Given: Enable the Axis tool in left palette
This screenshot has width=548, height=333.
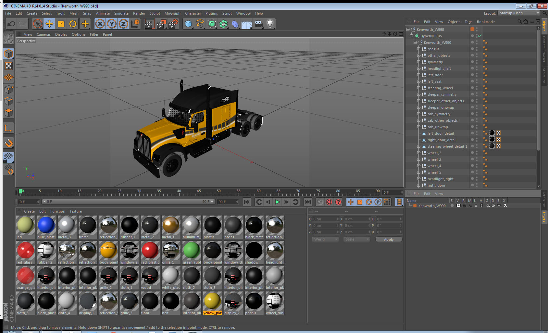Looking at the screenshot, I should pyautogui.click(x=8, y=129).
